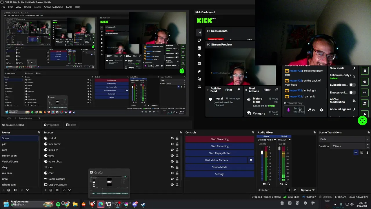
Task: Open the Kick sidebar trophy icon
Action: (199, 56)
